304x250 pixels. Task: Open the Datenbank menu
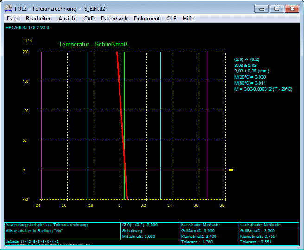click(114, 19)
